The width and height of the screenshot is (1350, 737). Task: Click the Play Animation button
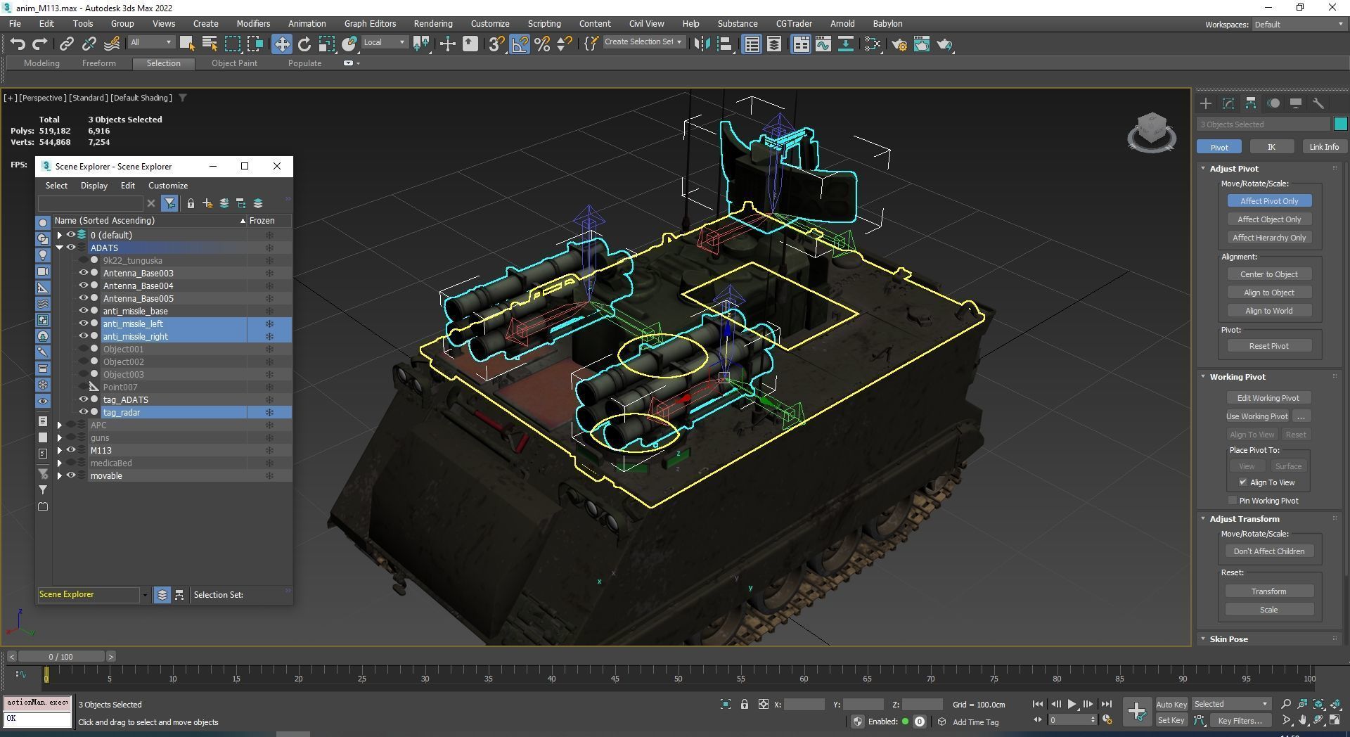point(1072,704)
